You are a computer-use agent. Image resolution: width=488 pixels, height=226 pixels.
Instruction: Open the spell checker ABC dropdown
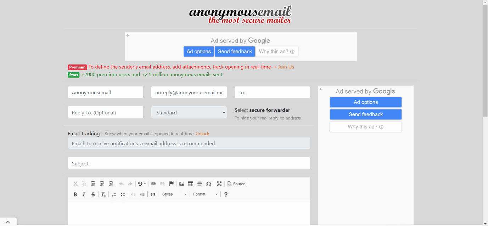point(142,184)
